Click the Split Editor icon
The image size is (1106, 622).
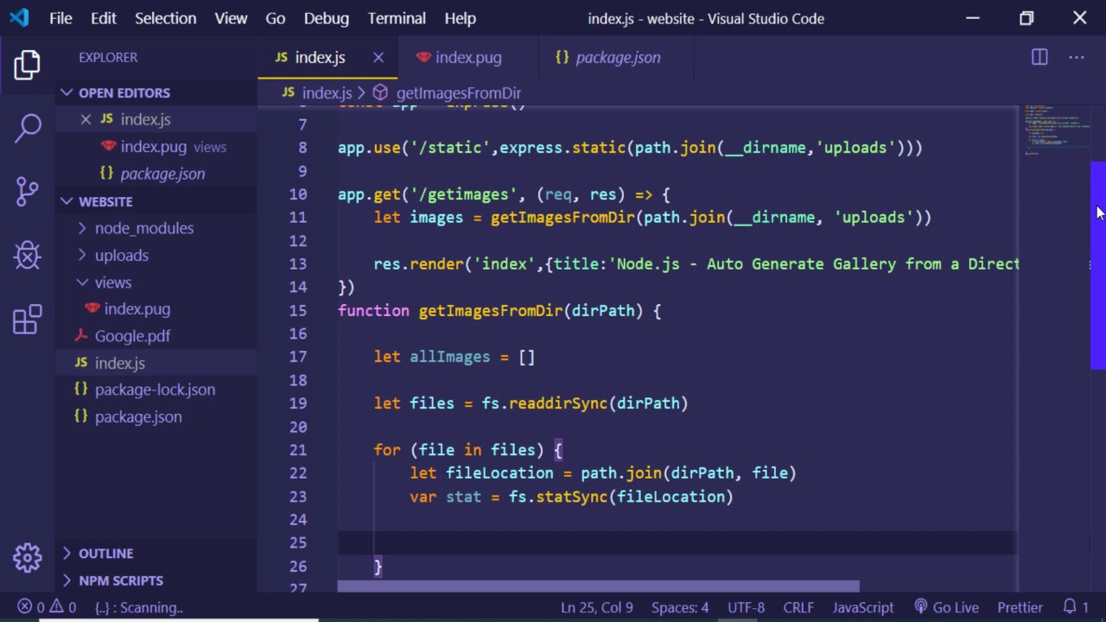pos(1039,57)
